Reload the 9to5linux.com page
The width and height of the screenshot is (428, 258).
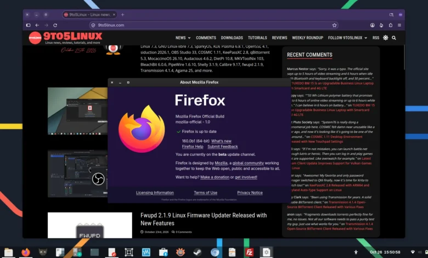[55, 25]
